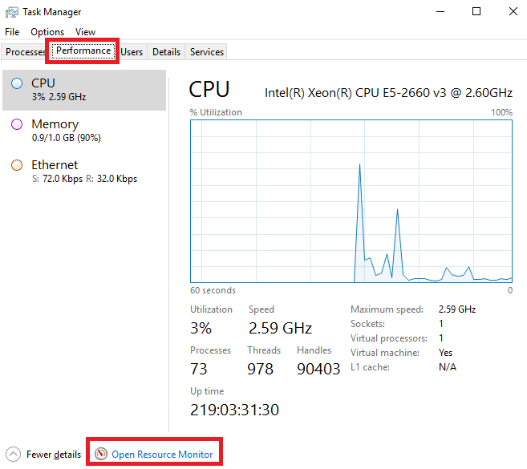Viewport: 527px width, 469px height.
Task: Switch to the Details tab
Action: click(166, 52)
